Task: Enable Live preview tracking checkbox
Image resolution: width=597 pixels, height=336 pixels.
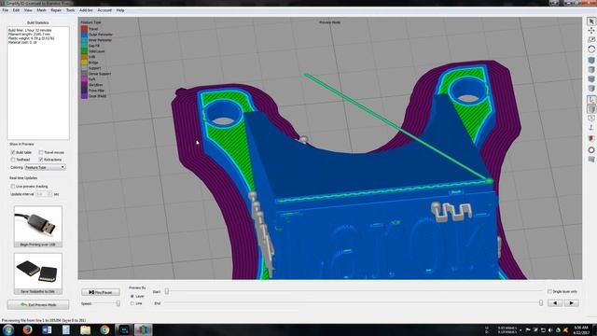Action: 13,187
